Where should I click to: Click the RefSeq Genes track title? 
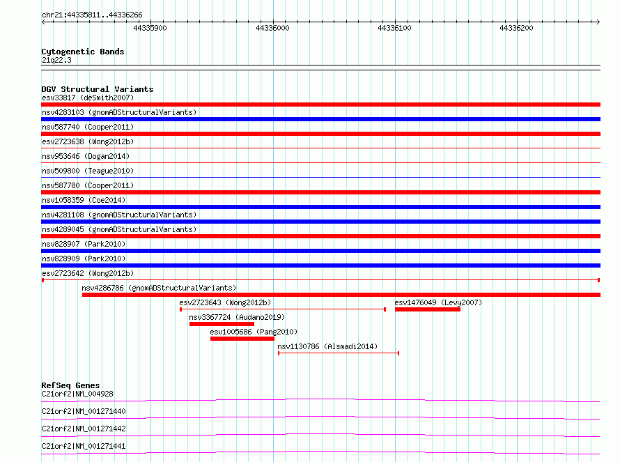click(70, 385)
